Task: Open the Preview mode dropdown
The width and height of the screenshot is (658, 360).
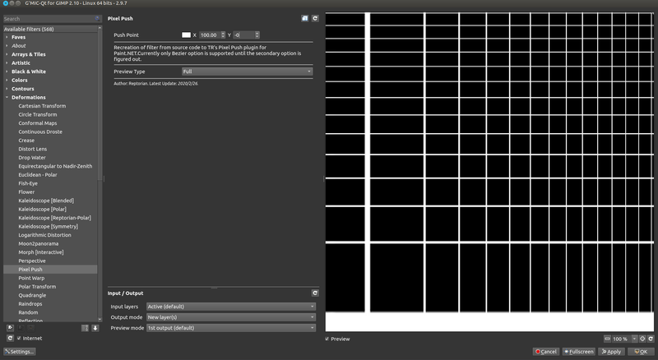Action: click(231, 328)
